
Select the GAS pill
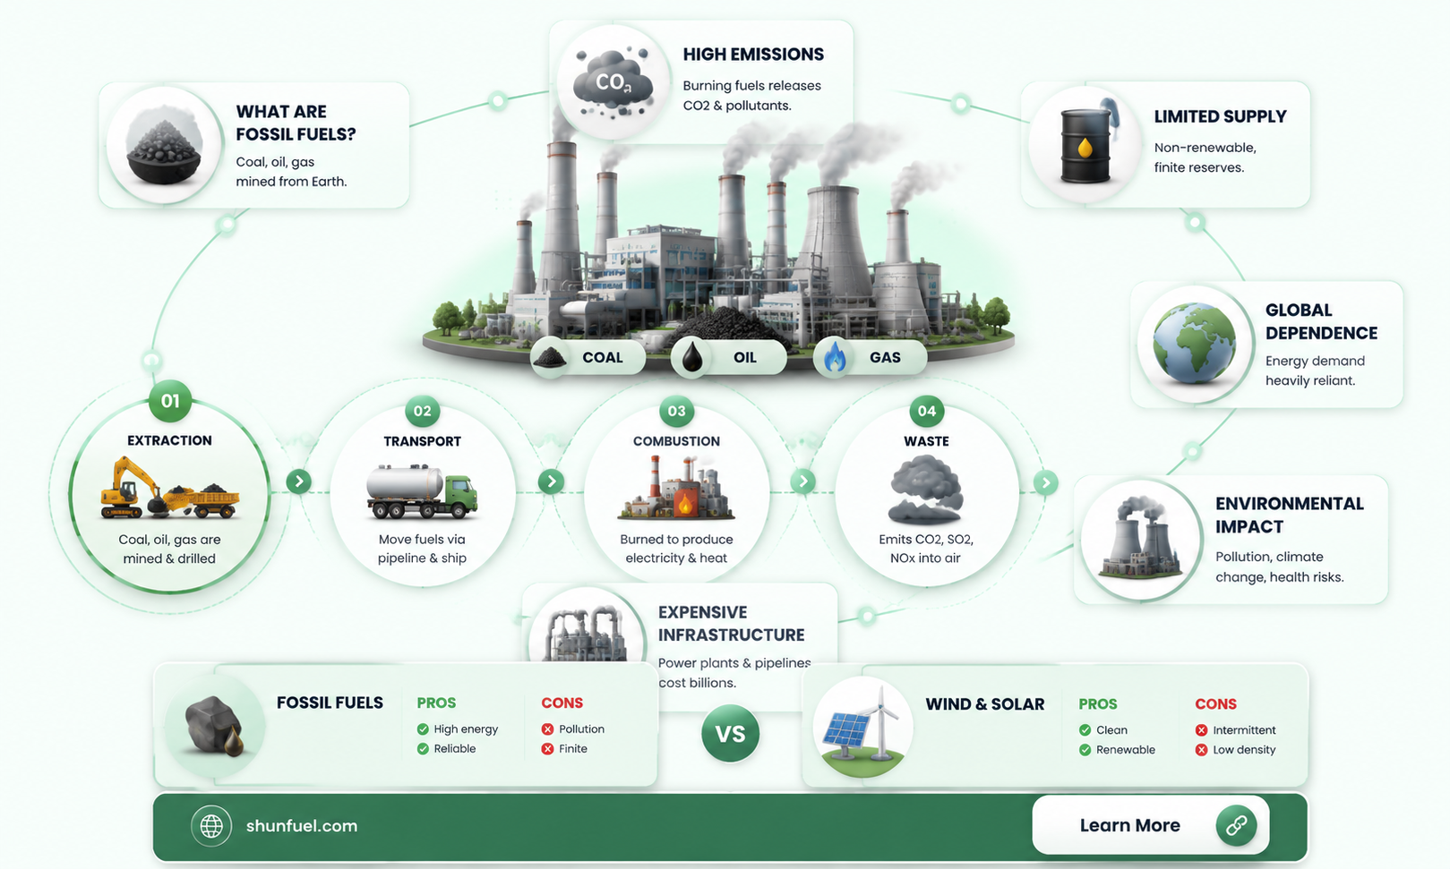[870, 357]
